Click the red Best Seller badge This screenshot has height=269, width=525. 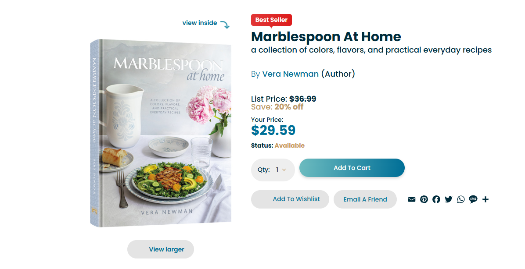pos(271,20)
